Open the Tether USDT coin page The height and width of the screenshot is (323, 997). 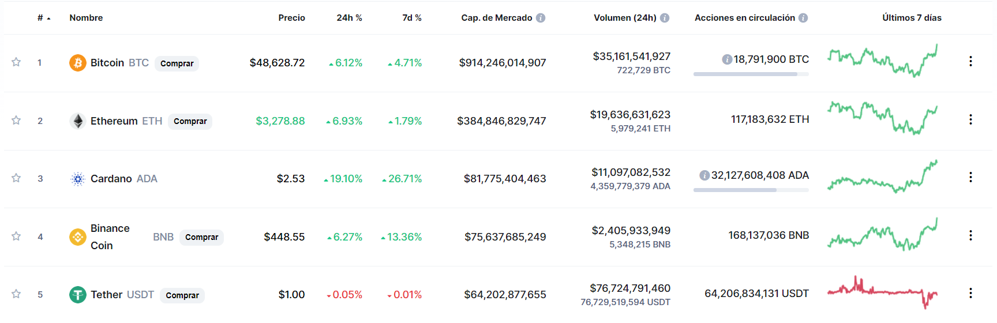click(122, 295)
